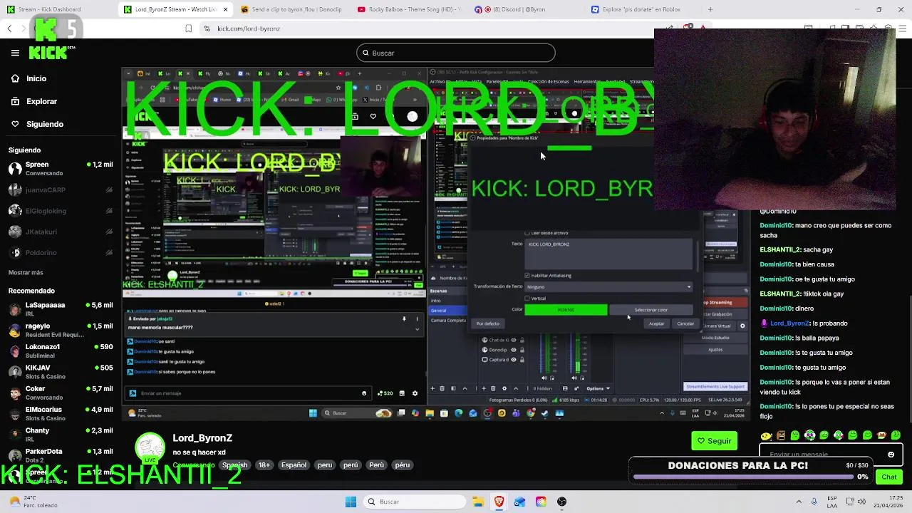Screen dimensions: 912x513
Task: Click Por defecto button
Action: [488, 323]
